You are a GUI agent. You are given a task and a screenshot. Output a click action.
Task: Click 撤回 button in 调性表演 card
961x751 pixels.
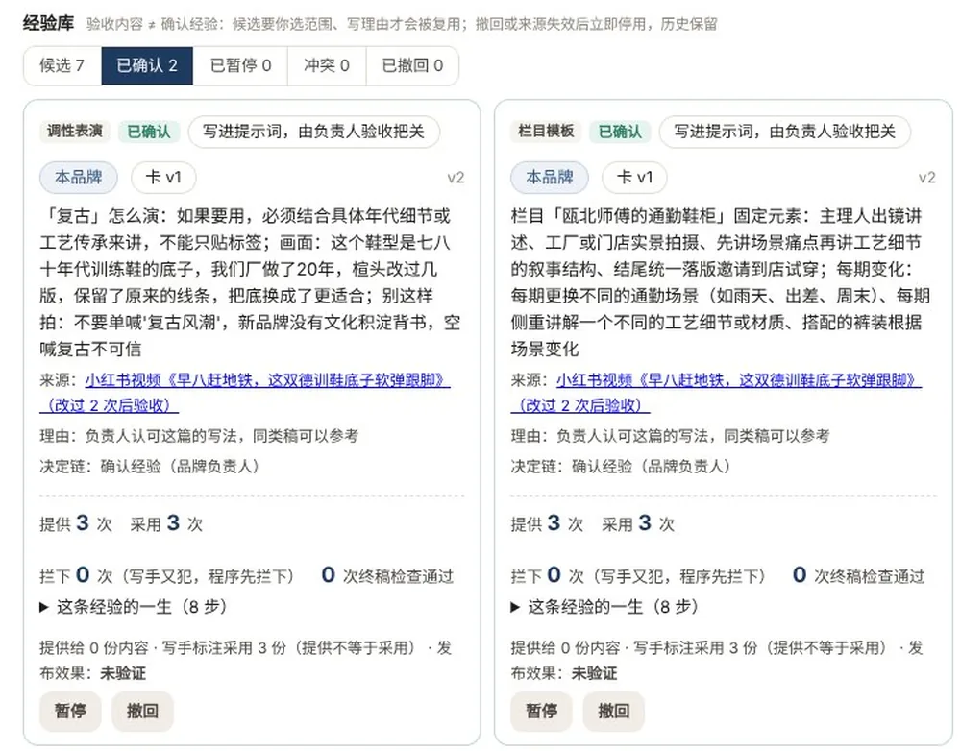[143, 712]
